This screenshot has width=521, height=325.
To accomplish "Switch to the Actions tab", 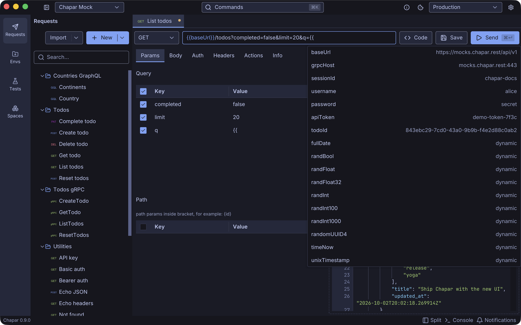I will pos(253,56).
